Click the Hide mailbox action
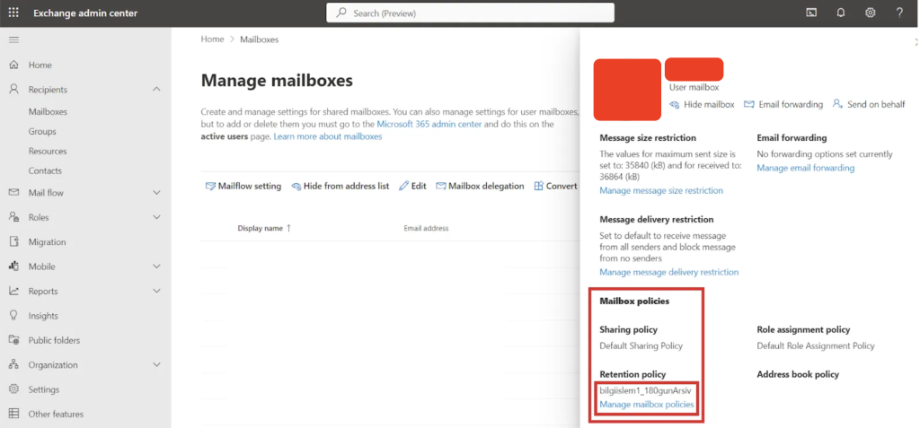920x428 pixels. [702, 104]
